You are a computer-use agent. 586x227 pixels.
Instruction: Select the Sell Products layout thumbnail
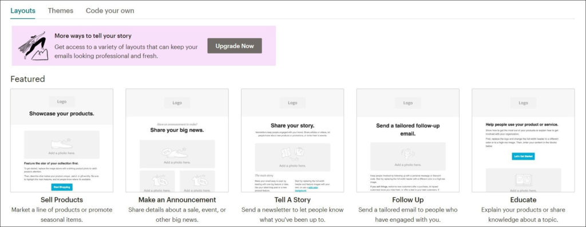pos(62,140)
